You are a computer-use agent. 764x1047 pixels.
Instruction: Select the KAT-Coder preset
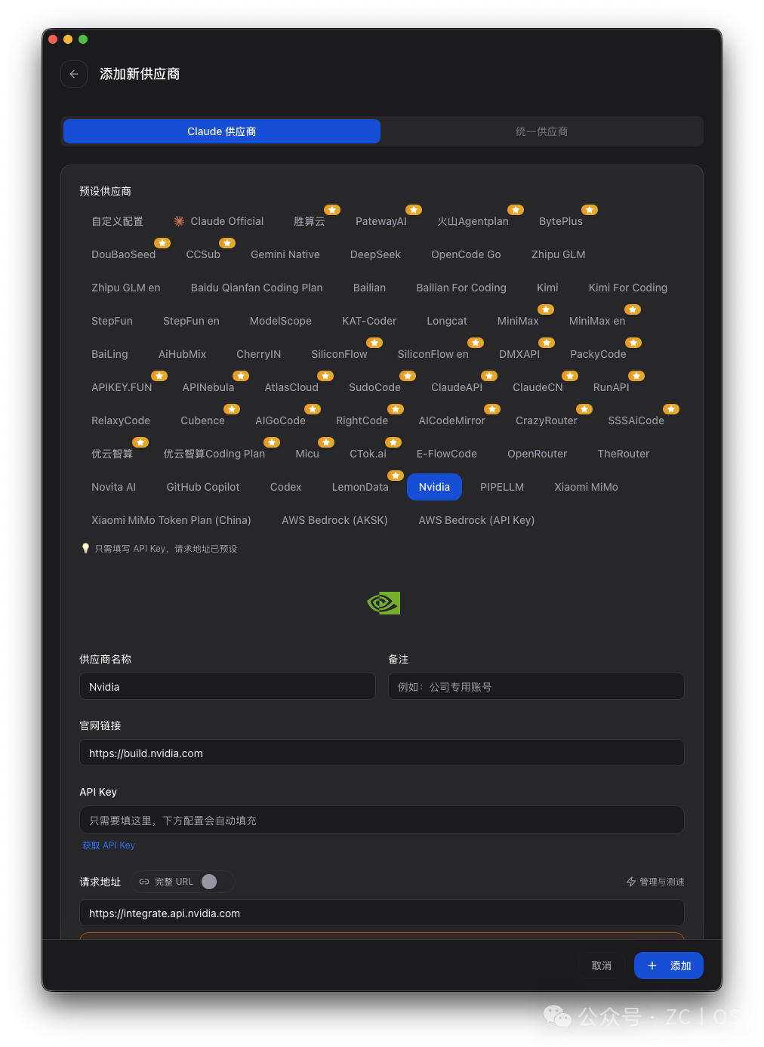pyautogui.click(x=369, y=321)
